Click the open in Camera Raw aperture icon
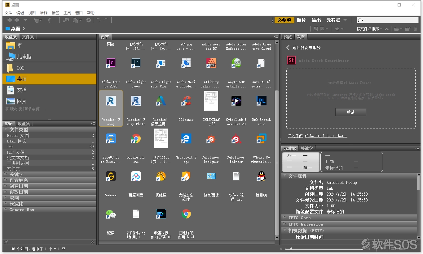This screenshot has width=423, height=254. pos(89,20)
